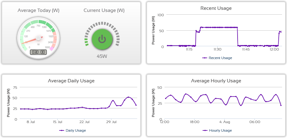Click the 06:00 label on hourly chart
Image resolution: width=287 pixels, height=139 pixels.
(x=255, y=122)
